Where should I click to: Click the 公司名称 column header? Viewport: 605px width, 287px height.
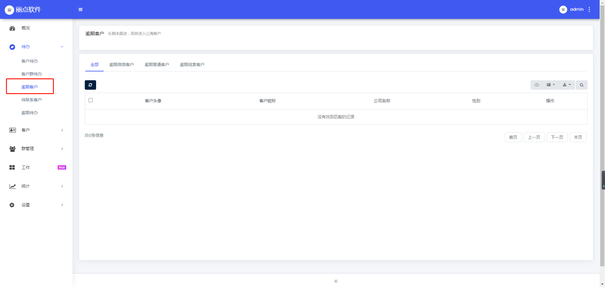coord(382,101)
